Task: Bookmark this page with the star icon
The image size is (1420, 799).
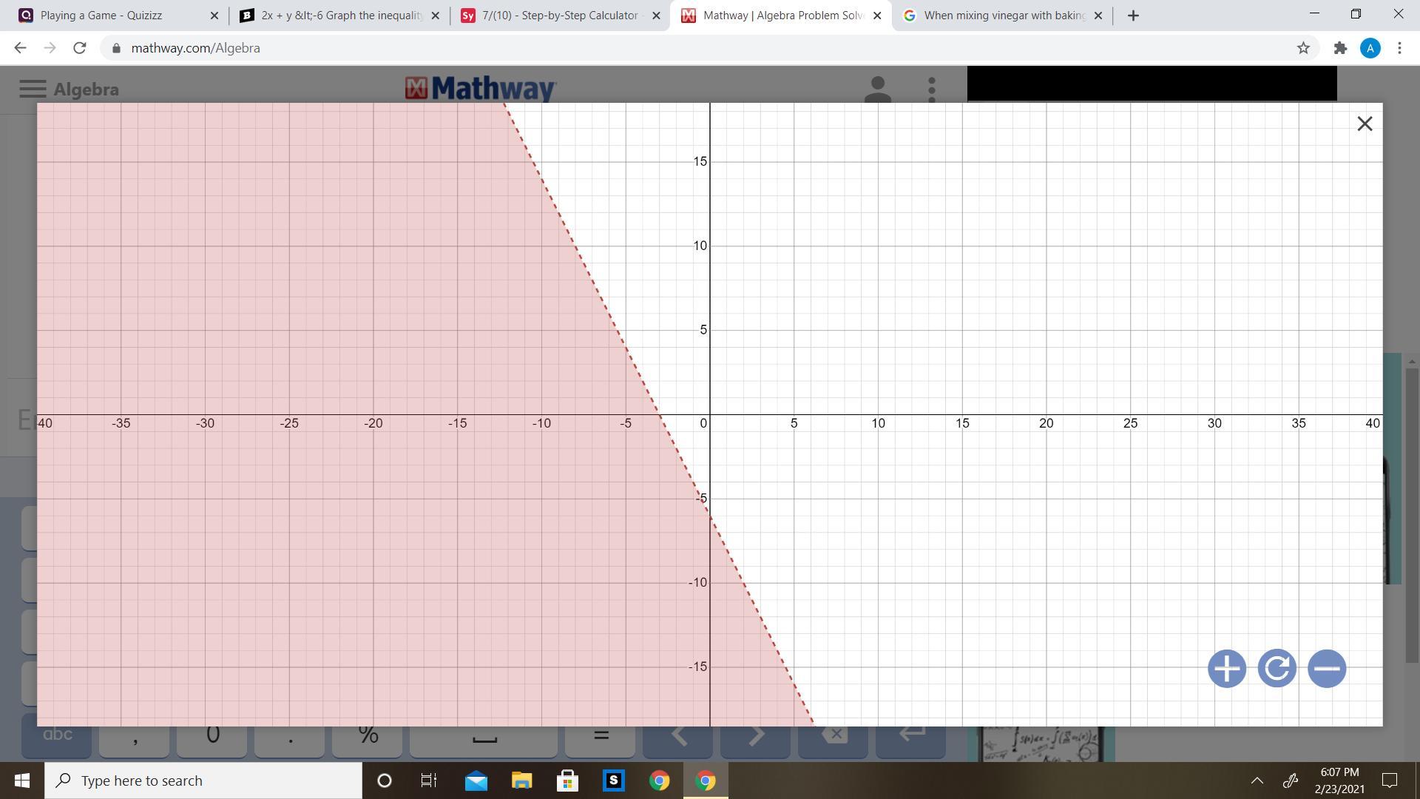Action: (x=1303, y=48)
